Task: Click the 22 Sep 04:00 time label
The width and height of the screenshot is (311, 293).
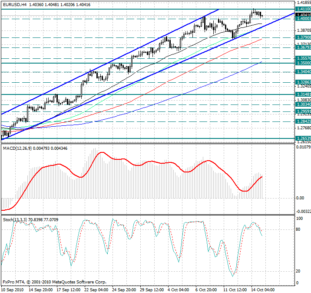Action: point(96,290)
